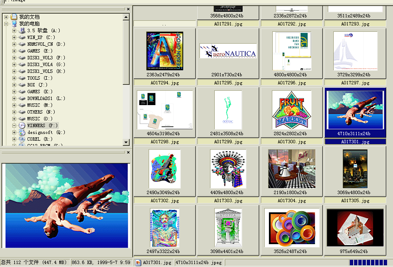This screenshot has height=267, width=393.
Task: Click the TOOLS (I:) drive icon
Action: pyautogui.click(x=22, y=78)
